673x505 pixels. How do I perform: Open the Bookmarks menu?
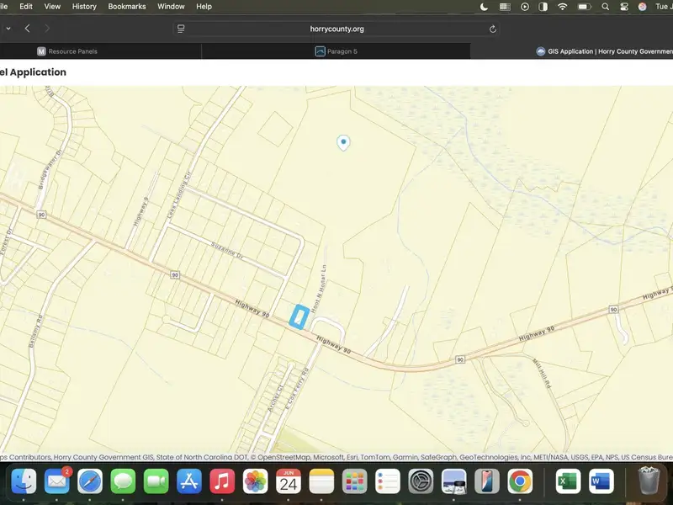pos(127,6)
